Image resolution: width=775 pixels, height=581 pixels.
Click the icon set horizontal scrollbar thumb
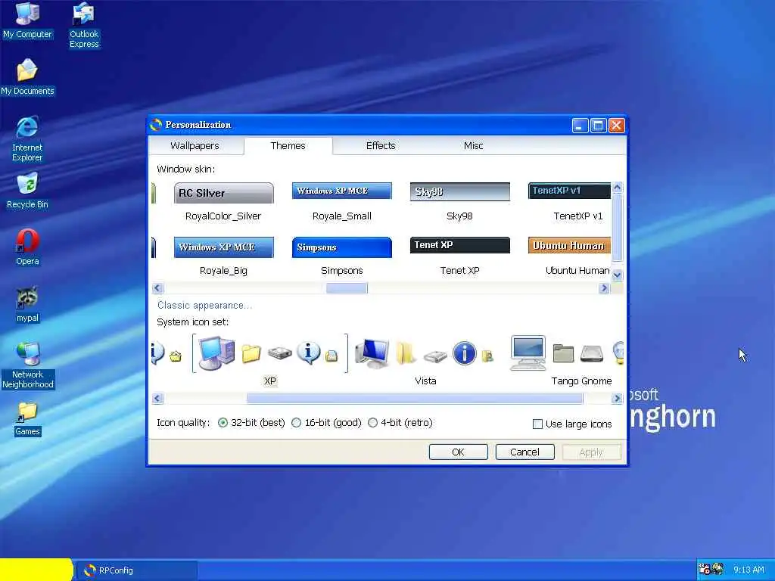click(x=415, y=398)
